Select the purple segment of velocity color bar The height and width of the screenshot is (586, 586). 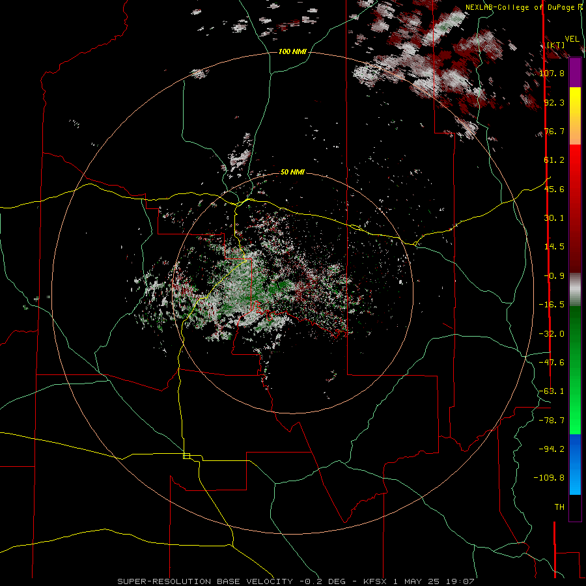(575, 73)
